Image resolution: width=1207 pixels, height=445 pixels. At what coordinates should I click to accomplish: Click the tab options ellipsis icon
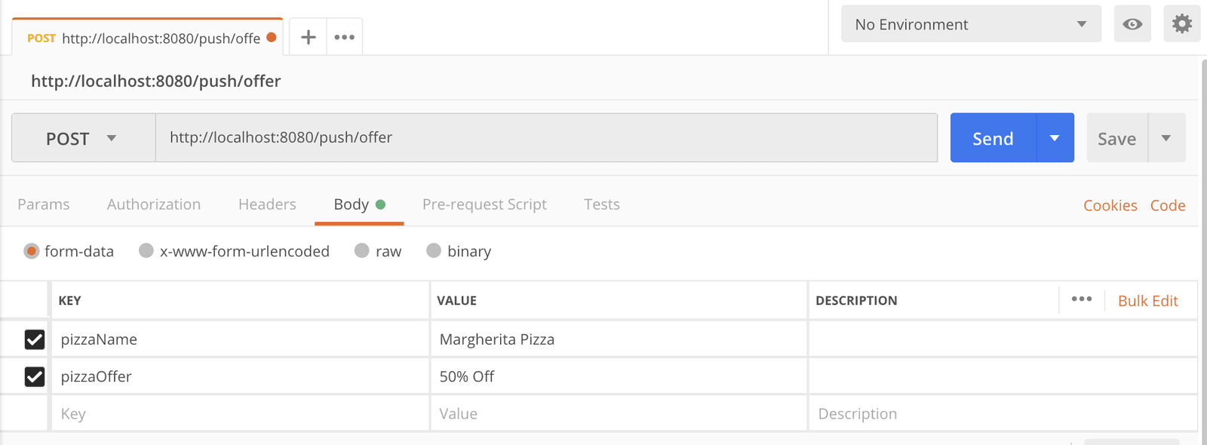[x=345, y=37]
